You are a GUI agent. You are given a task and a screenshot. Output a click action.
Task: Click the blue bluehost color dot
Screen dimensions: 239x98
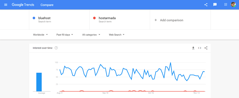pos(34,18)
